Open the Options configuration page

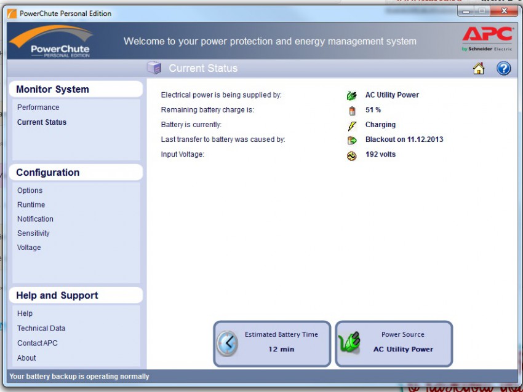30,190
